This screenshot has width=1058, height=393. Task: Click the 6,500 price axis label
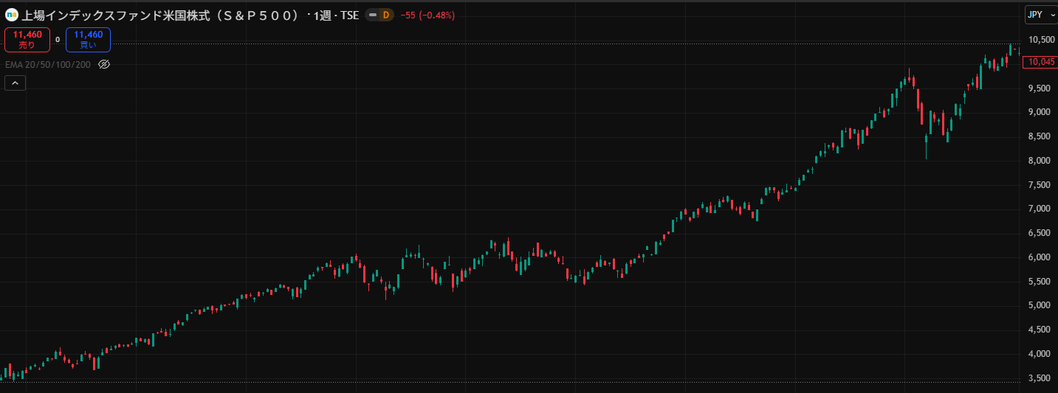(1040, 233)
